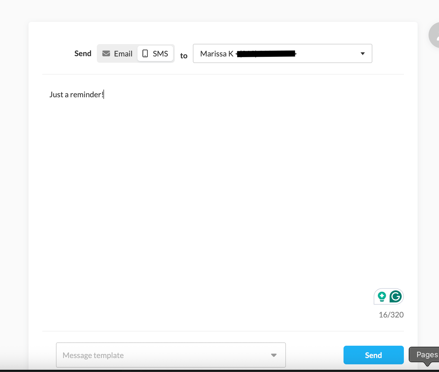Open the Grammarly G icon

click(395, 296)
